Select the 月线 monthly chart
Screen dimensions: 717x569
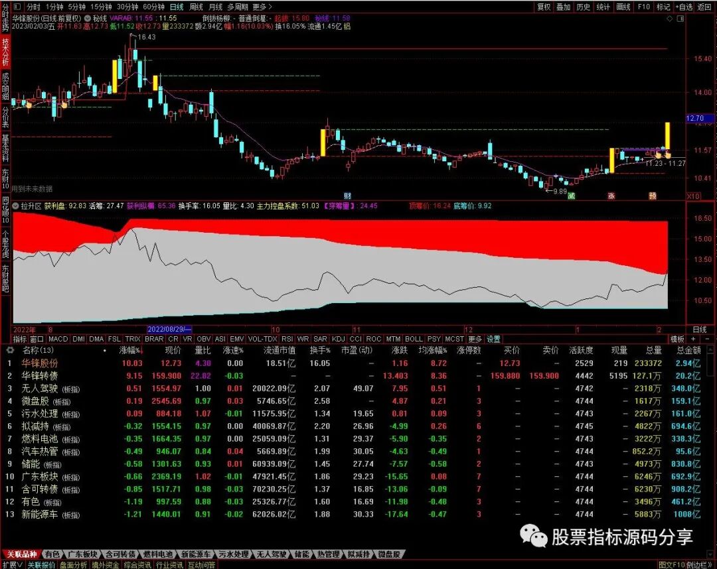[x=215, y=7]
